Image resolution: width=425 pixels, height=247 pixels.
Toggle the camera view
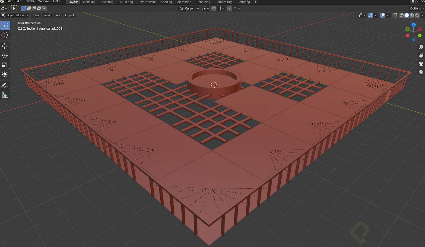point(421,64)
